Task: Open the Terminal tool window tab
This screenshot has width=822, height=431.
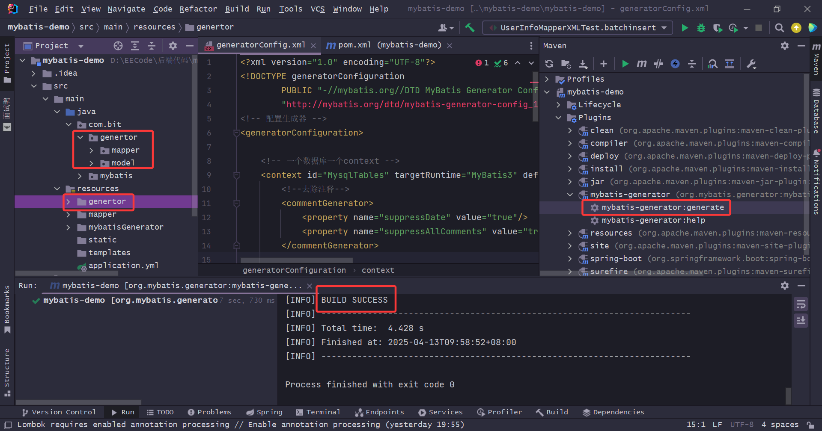Action: pos(318,412)
